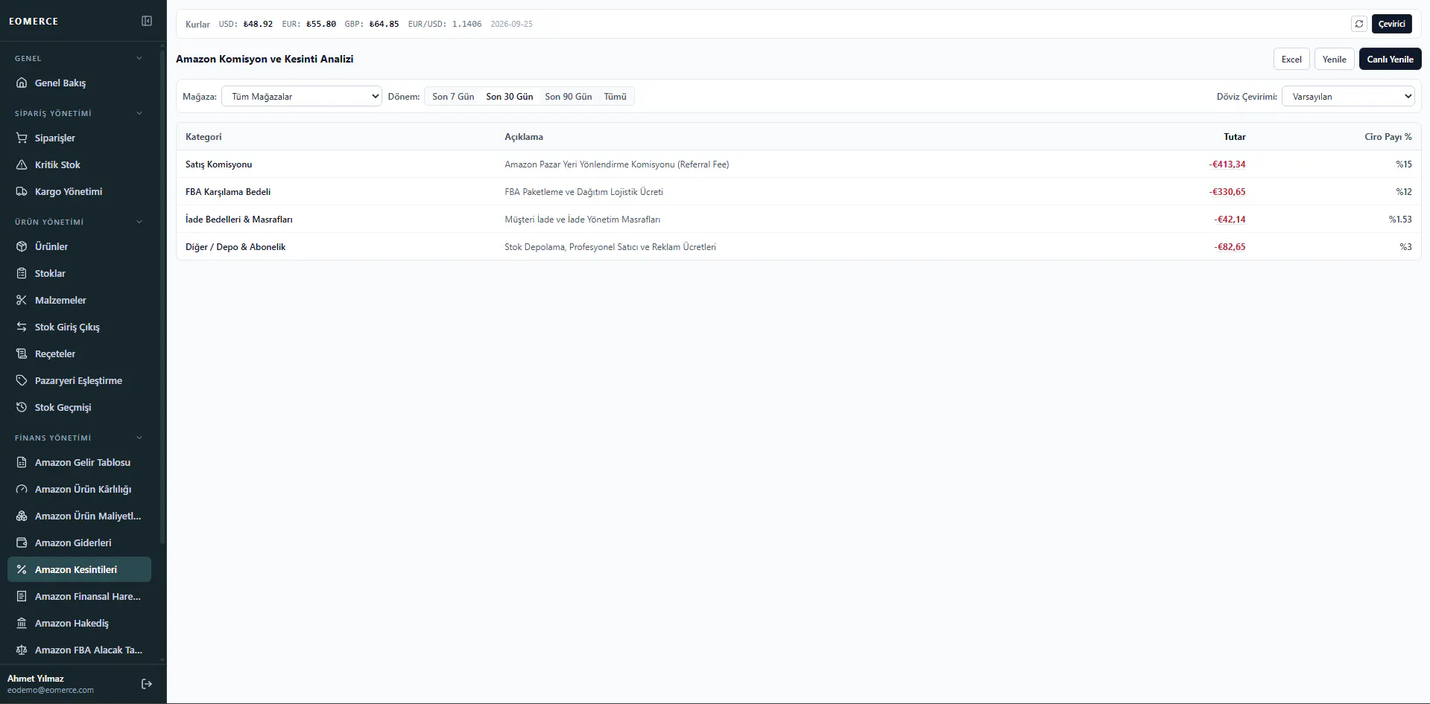Open Kargo Yönetimi truck icon
The height and width of the screenshot is (704, 1430).
pyautogui.click(x=22, y=191)
